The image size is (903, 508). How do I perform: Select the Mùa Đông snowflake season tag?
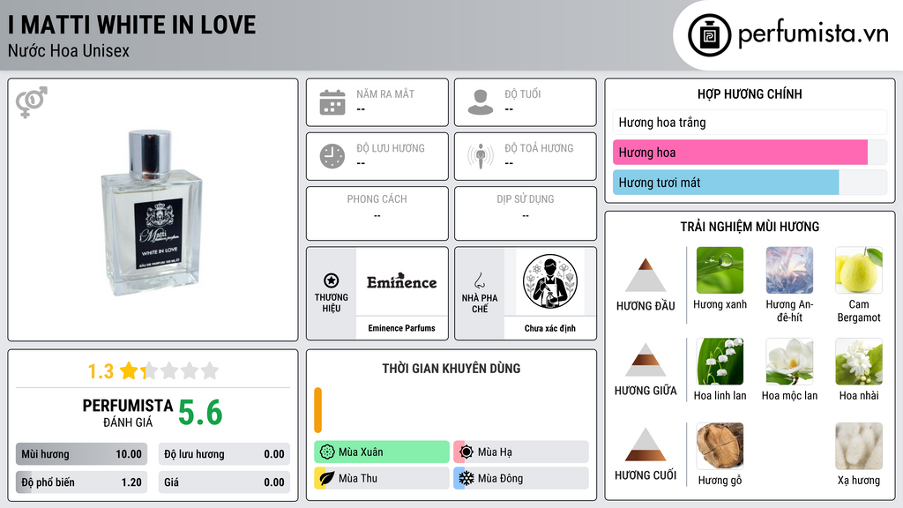[521, 478]
